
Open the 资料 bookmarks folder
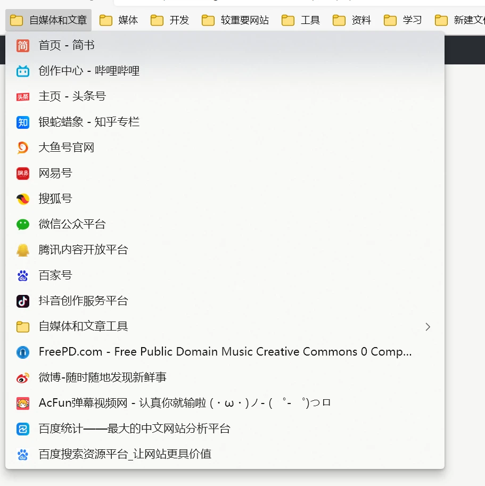352,20
